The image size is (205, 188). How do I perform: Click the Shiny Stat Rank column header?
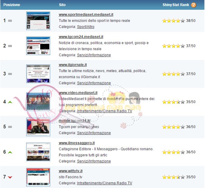point(176,5)
